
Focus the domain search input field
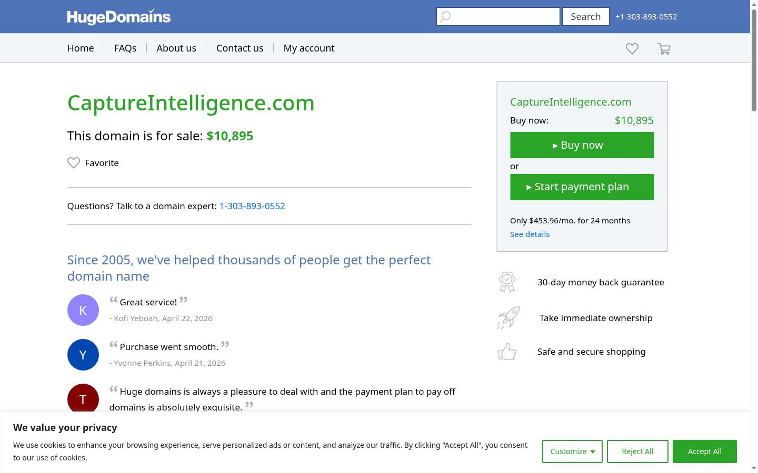[498, 17]
